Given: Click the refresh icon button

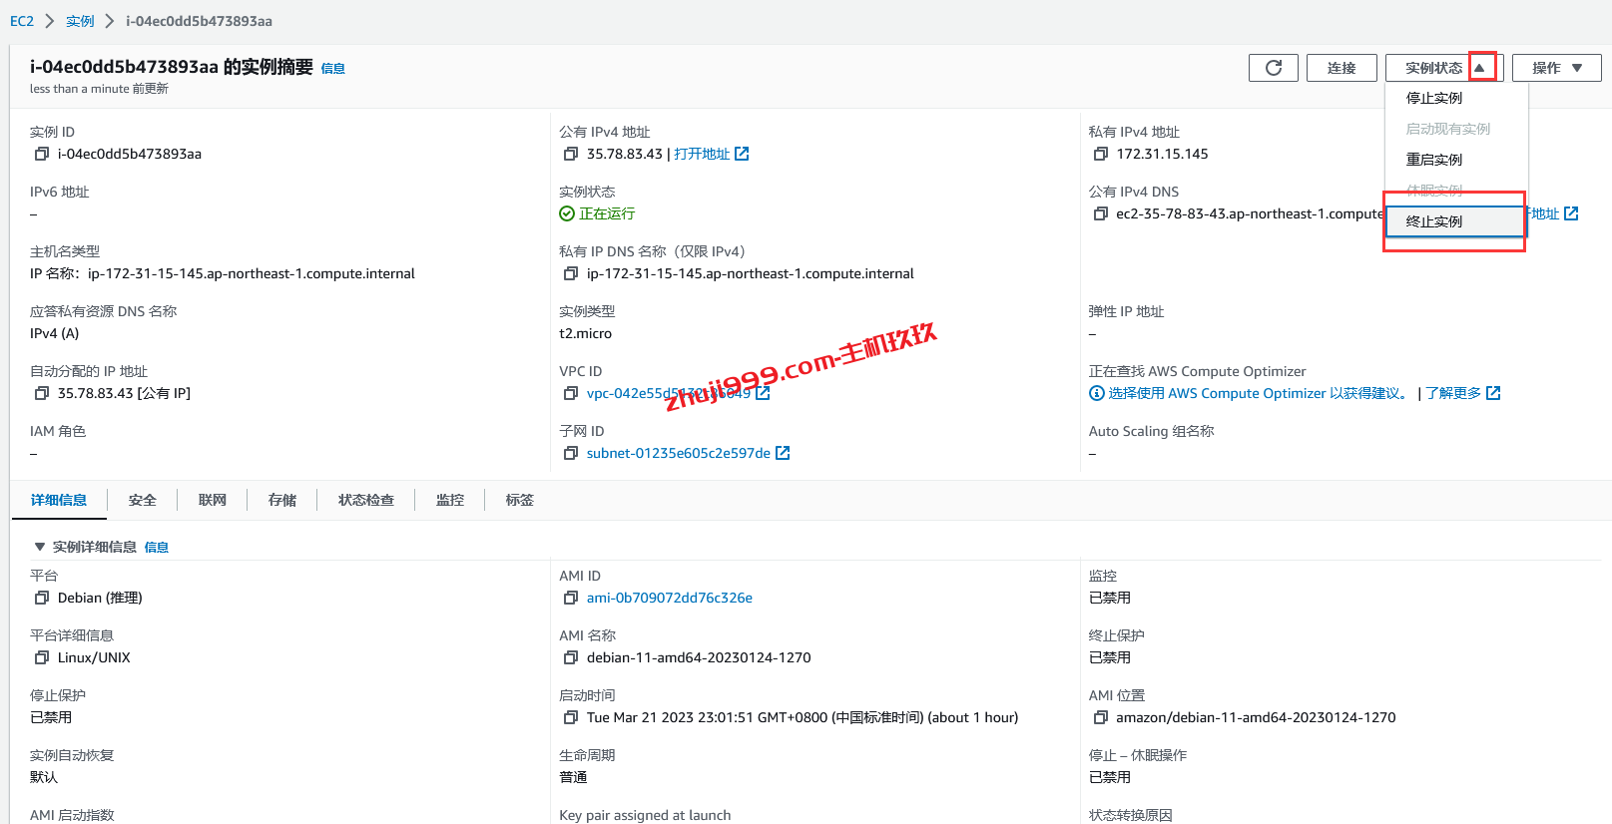Looking at the screenshot, I should click(1273, 68).
